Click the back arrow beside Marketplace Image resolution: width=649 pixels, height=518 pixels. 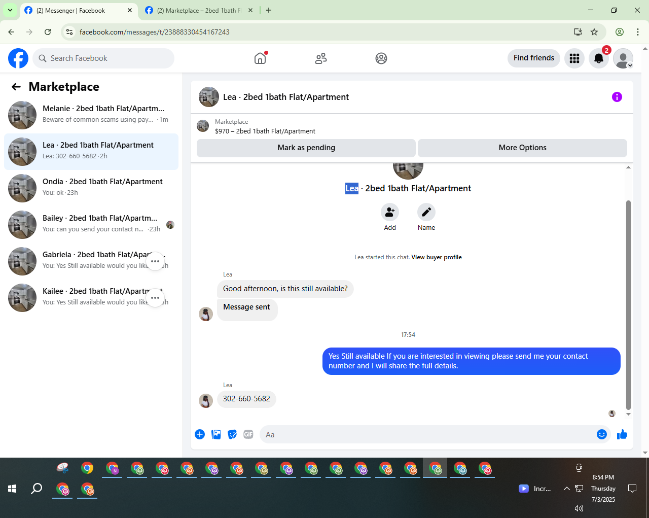(x=16, y=87)
